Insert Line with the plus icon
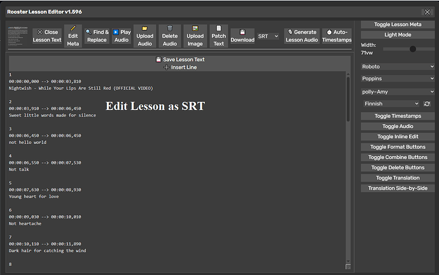The width and height of the screenshot is (439, 275). pyautogui.click(x=180, y=67)
